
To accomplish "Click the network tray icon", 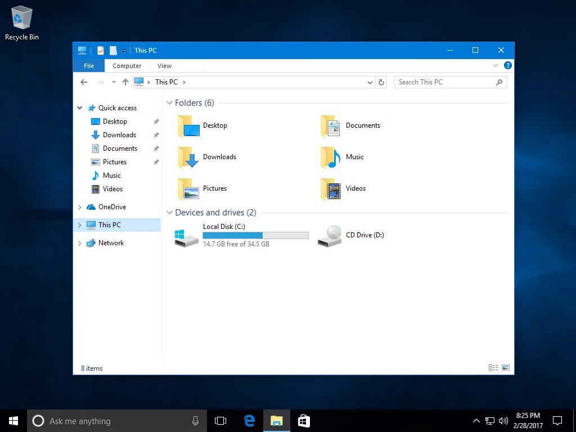I will pyautogui.click(x=490, y=421).
